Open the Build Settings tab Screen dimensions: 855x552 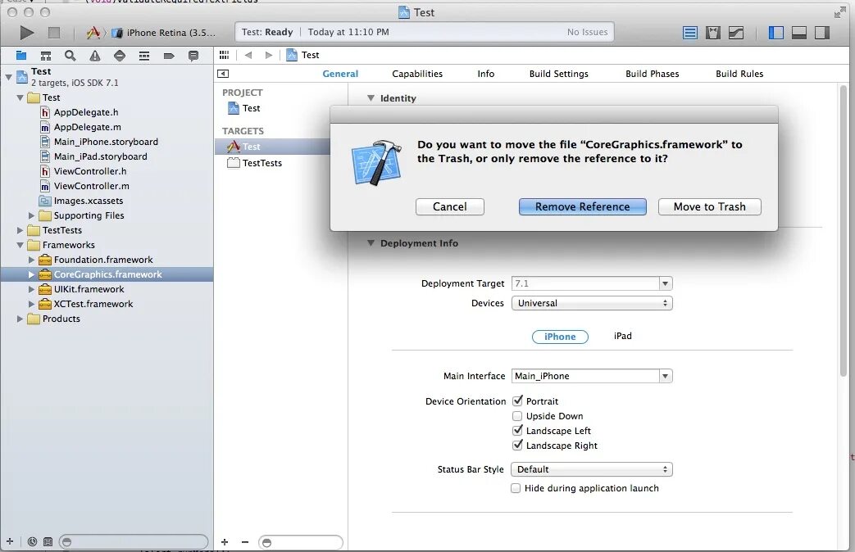pos(559,74)
